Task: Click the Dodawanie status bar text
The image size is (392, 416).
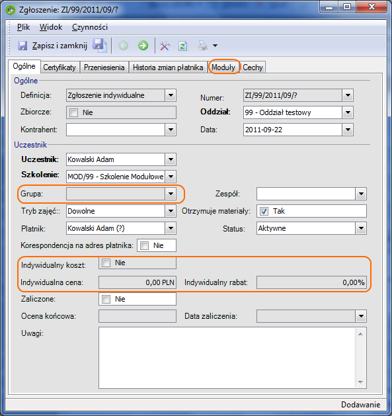Action: pos(360,405)
